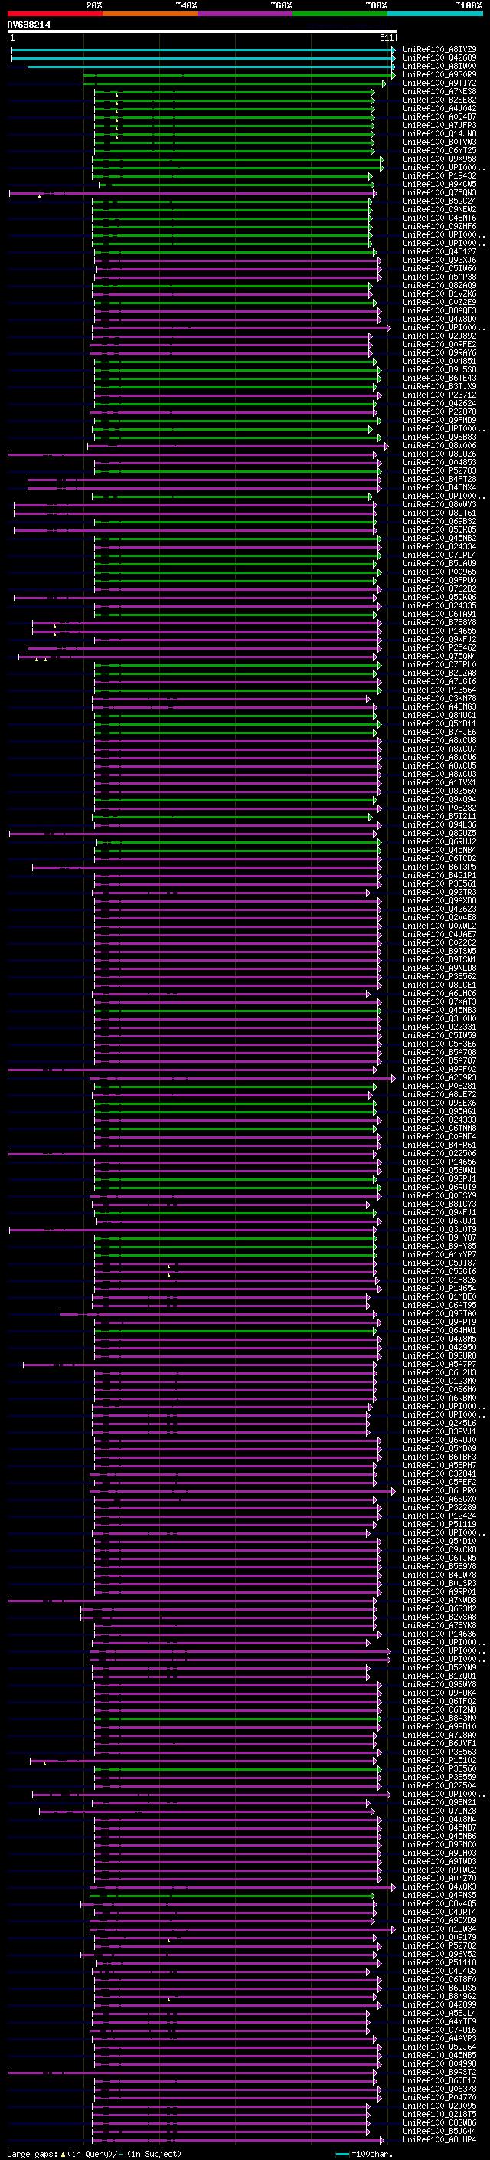Screen dimensions: 490x2160
Task: Click the green ~80% identity legend segment
Action: pyautogui.click(x=340, y=14)
